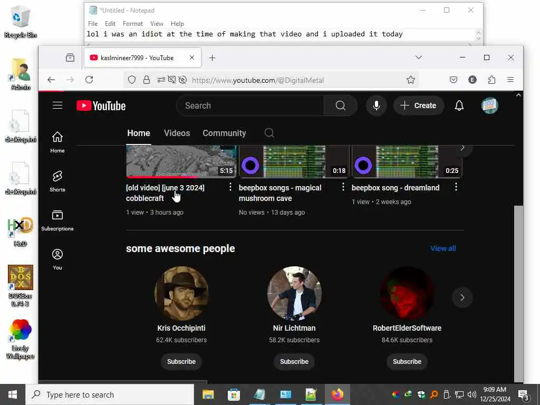540x405 pixels.
Task: Click the taskbar search box
Action: [110, 394]
